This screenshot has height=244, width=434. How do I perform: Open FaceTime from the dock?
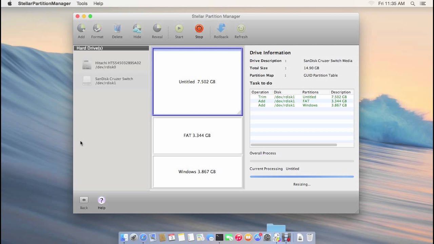(229, 237)
